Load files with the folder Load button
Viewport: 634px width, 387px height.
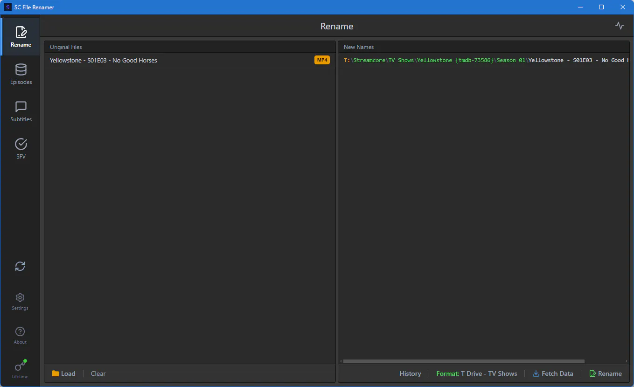coord(63,373)
